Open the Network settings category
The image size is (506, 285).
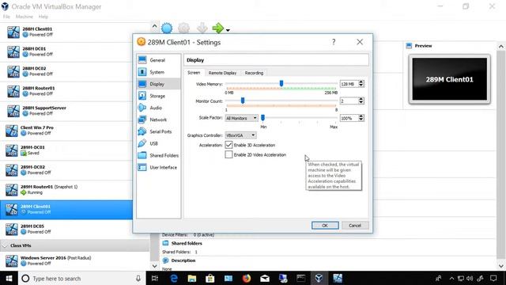pos(158,120)
